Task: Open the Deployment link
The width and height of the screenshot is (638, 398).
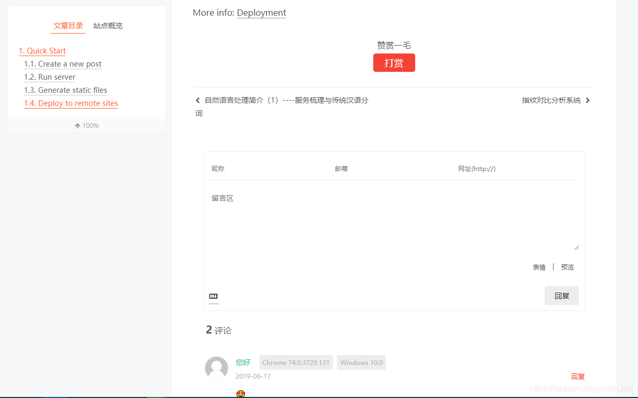Action: (261, 13)
